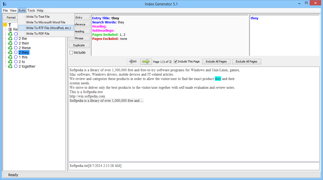
Task: Select the circle marker for '2 to'
Action: [x=16, y=62]
